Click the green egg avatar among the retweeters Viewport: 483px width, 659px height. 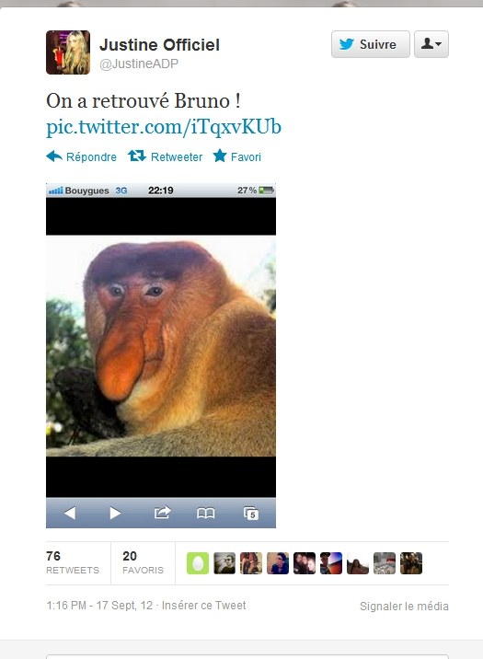click(198, 563)
